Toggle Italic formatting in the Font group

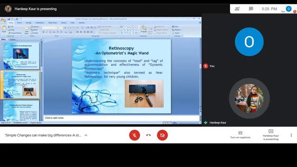47,32
